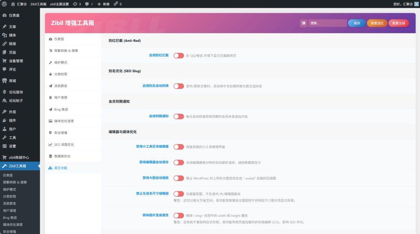Select Bing 推送 tab in toolbox panel

(x=73, y=109)
